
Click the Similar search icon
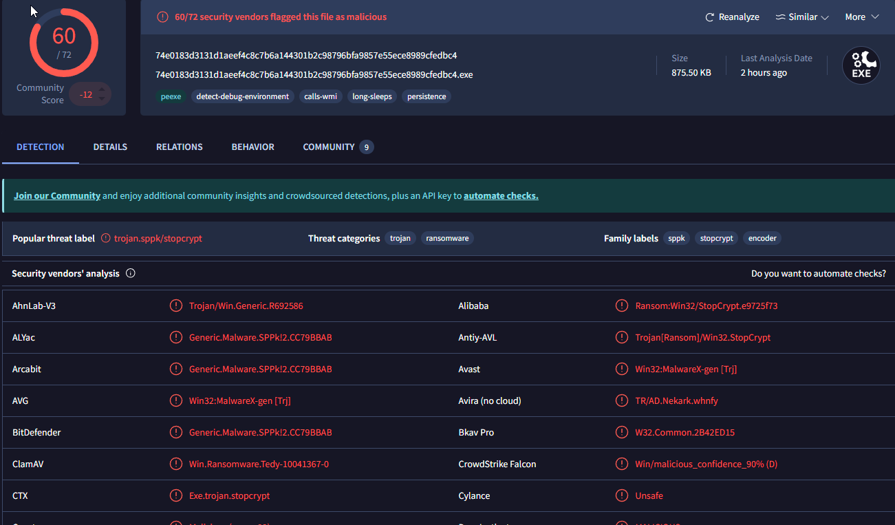[780, 17]
